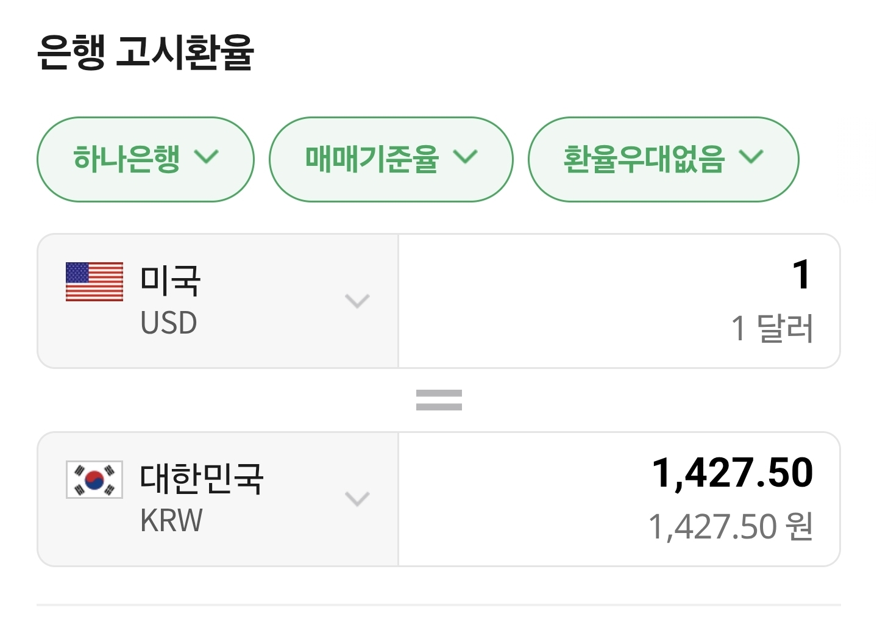Click the '1,427.50 원' caption text
877x619 pixels.
[x=730, y=526]
